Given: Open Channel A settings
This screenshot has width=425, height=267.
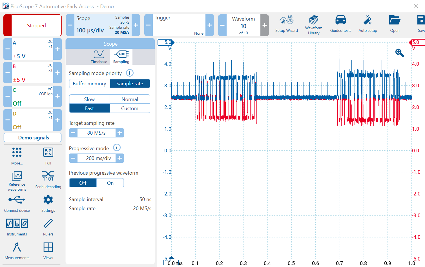Looking at the screenshot, I should coord(32,49).
